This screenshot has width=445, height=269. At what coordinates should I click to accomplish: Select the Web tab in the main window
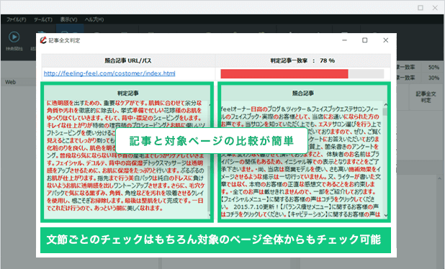point(11,82)
